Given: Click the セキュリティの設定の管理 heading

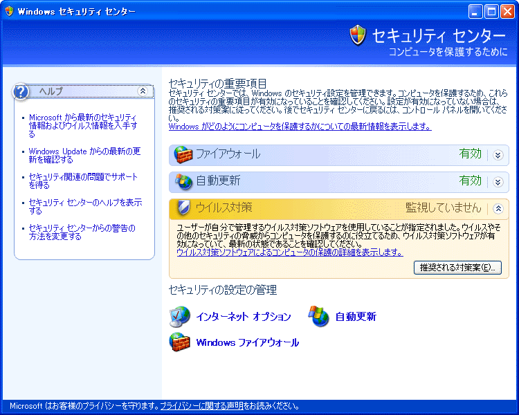Looking at the screenshot, I should (223, 290).
